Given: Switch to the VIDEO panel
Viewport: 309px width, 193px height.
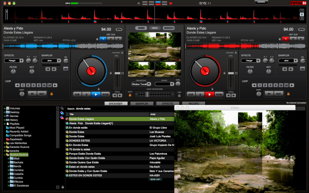Looking at the screenshot, I should point(155,28).
